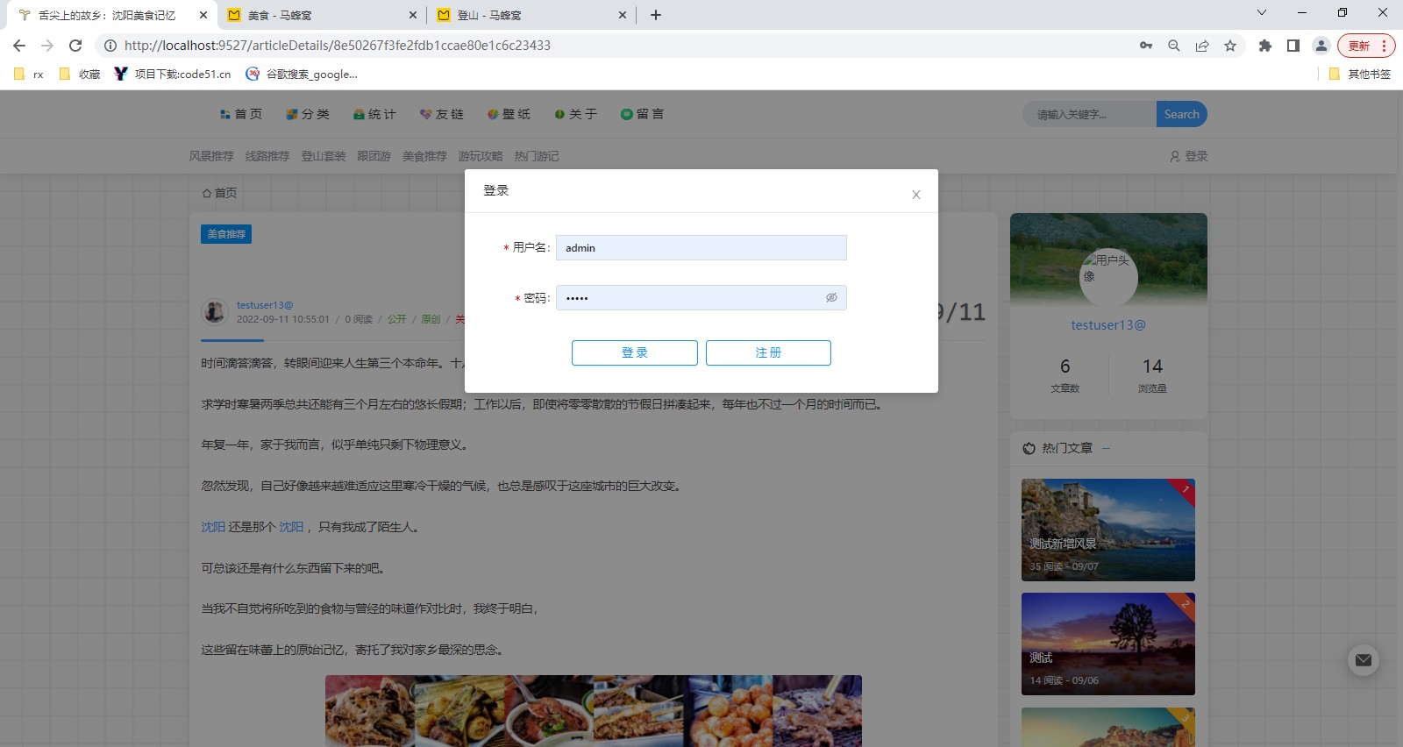The height and width of the screenshot is (747, 1403).
Task: Click the site information icon in address bar
Action: 110,46
